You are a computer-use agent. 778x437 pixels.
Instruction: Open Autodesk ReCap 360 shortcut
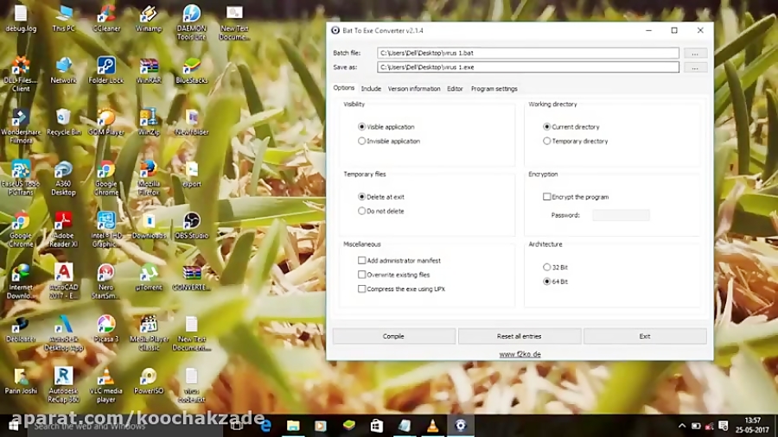click(63, 385)
